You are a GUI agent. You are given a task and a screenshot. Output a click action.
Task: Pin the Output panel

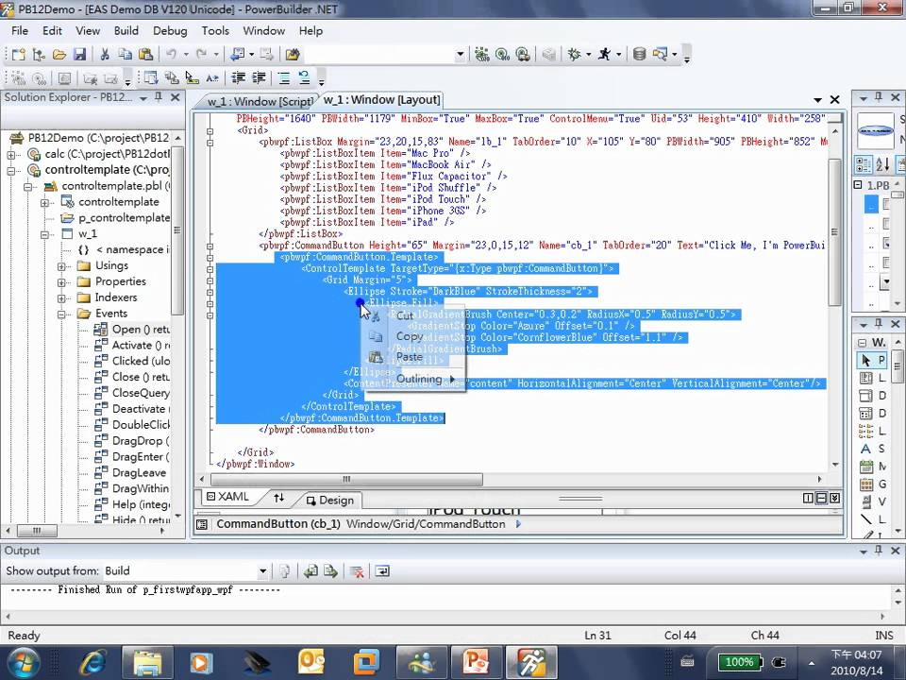[x=879, y=551]
